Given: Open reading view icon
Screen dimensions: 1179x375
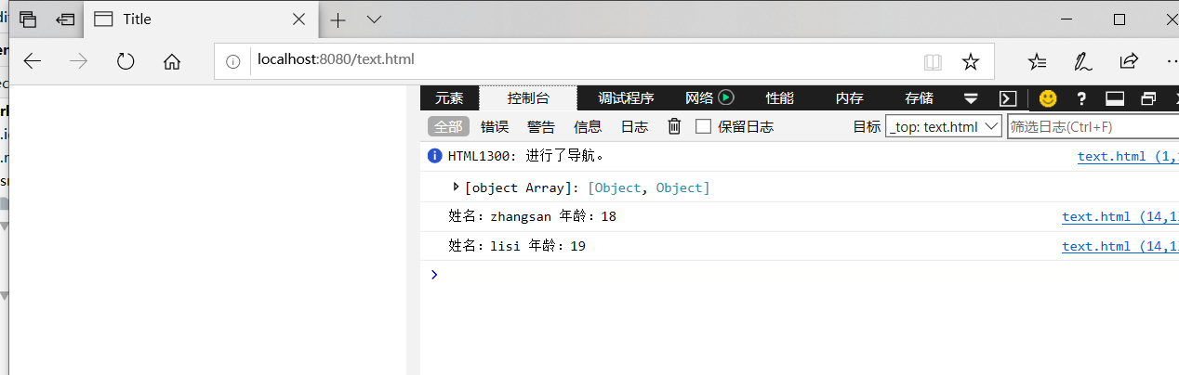Looking at the screenshot, I should click(933, 61).
